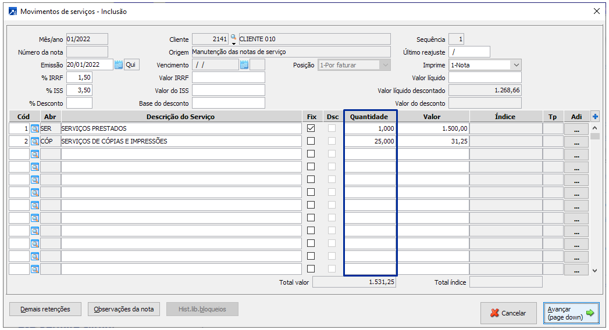
Task: Click the blue plus icon beside Adi
Action: click(595, 116)
